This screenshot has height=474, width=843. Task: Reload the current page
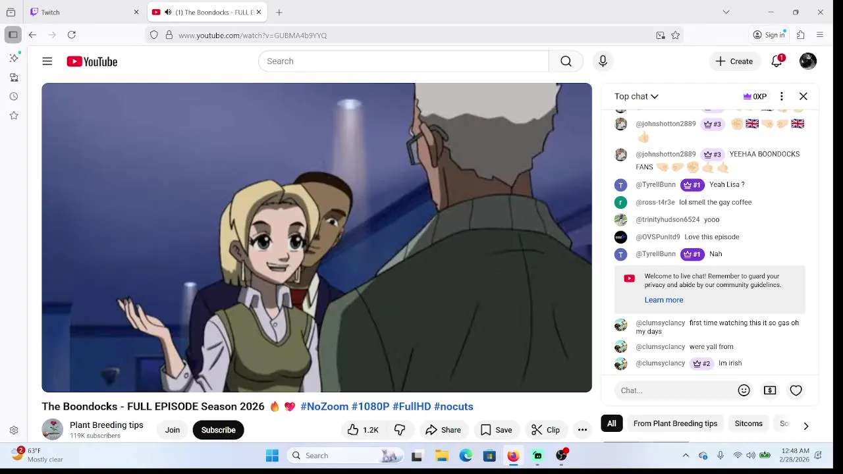(72, 35)
